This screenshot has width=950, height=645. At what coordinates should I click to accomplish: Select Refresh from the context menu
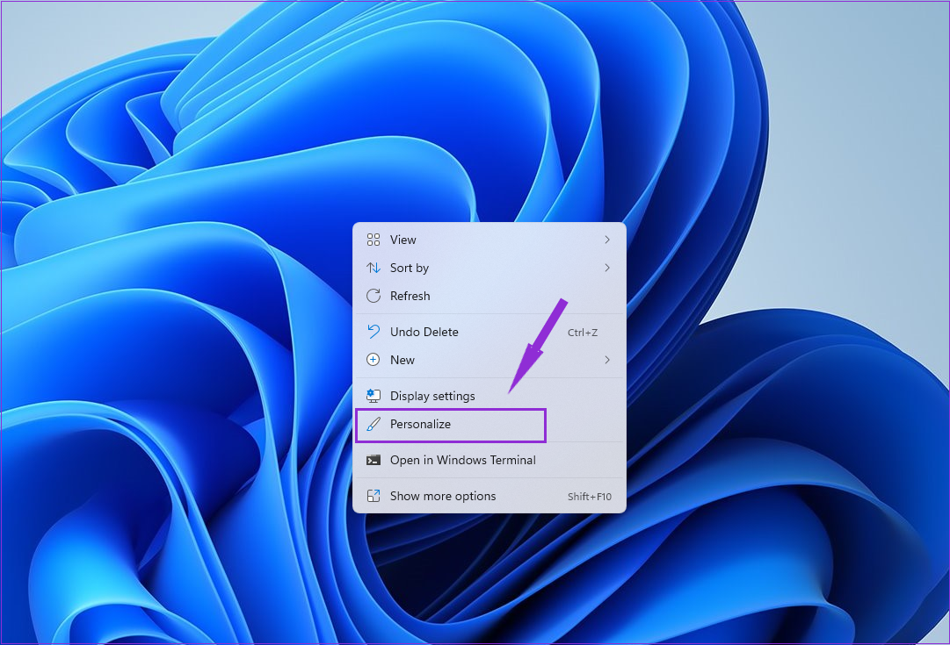(410, 296)
